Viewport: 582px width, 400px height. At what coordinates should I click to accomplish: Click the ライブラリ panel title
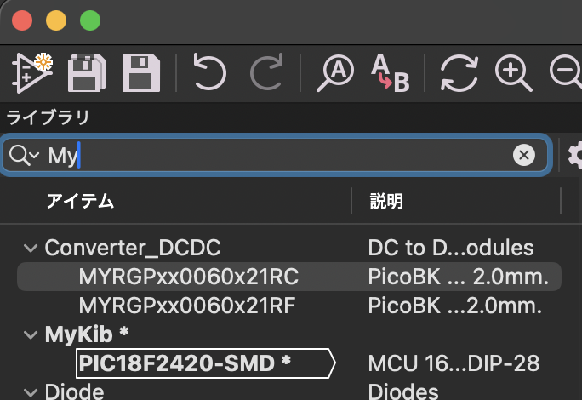coord(48,117)
